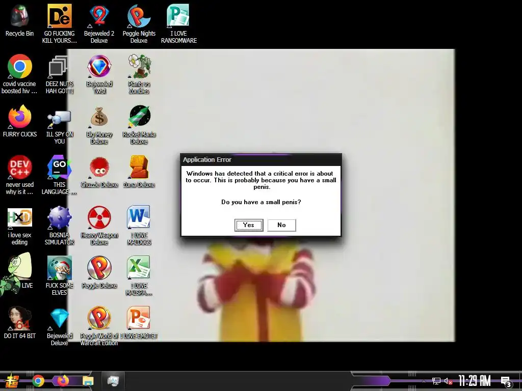This screenshot has height=391, width=522.
Task: Open the muted volume tray icon
Action: click(448, 381)
